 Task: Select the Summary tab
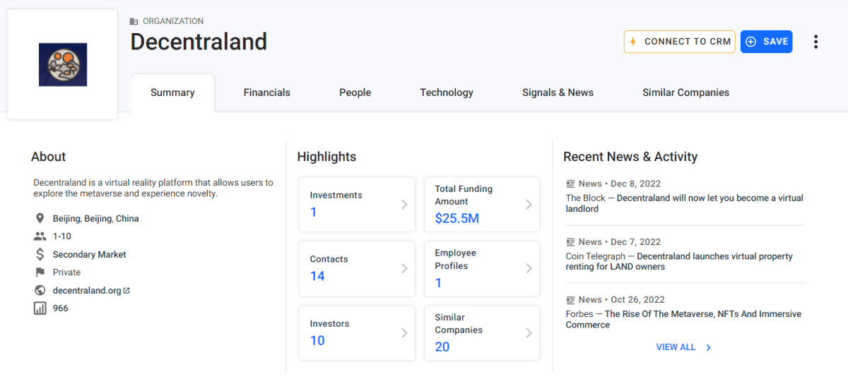pyautogui.click(x=172, y=92)
